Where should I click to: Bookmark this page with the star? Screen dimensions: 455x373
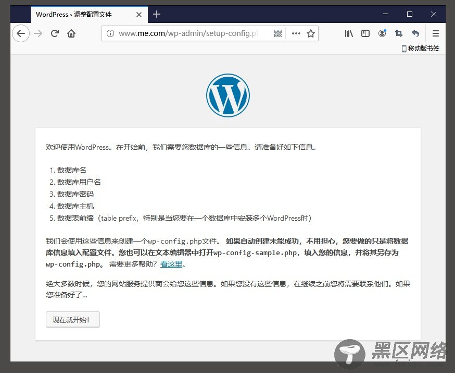click(311, 33)
